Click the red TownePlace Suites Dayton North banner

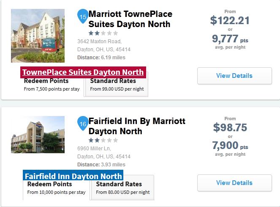coord(83,72)
